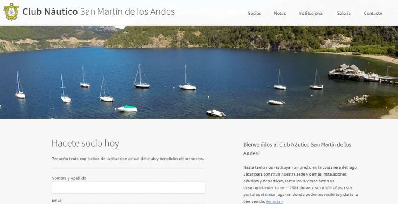Open the Institucional navigation item
Image resolution: width=398 pixels, height=204 pixels.
click(311, 14)
